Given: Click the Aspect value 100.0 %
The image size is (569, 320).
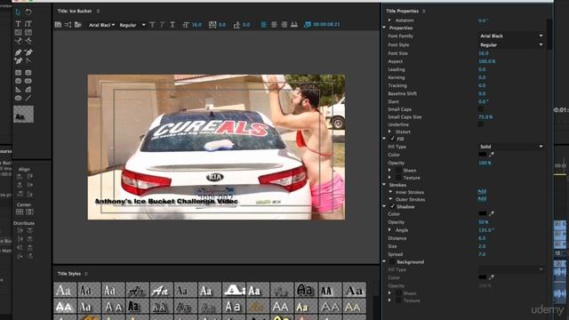Looking at the screenshot, I should [x=487, y=61].
